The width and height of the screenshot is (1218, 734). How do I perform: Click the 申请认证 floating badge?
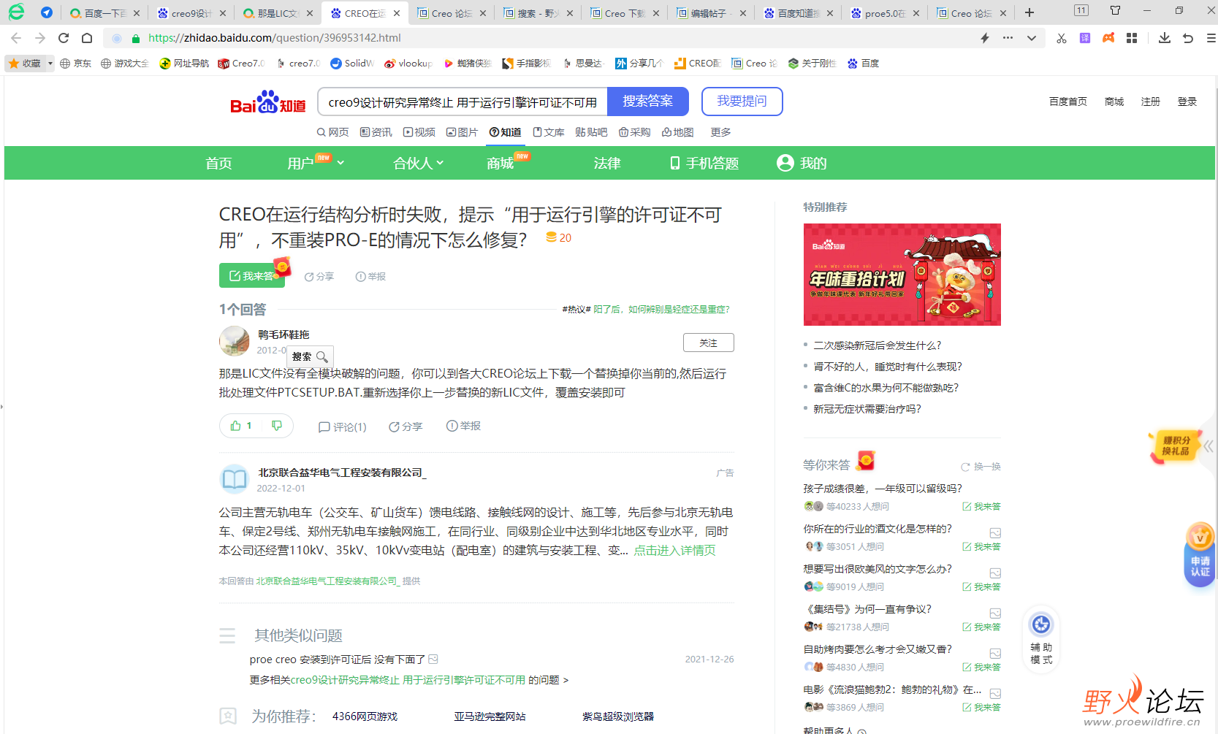click(1200, 555)
